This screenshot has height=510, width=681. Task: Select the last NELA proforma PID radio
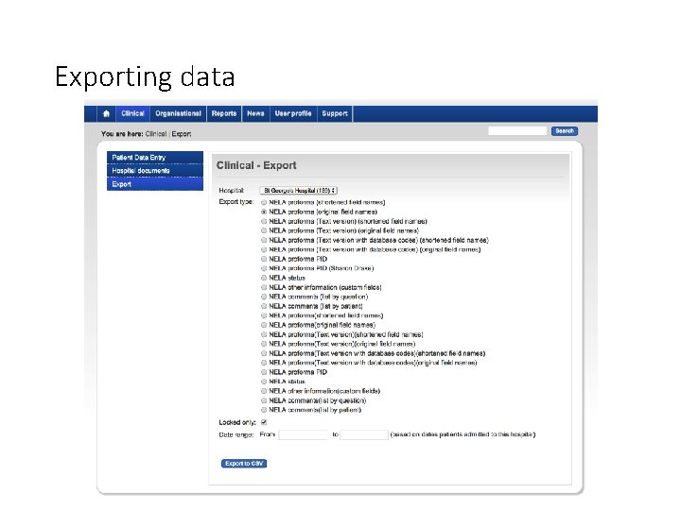point(264,372)
